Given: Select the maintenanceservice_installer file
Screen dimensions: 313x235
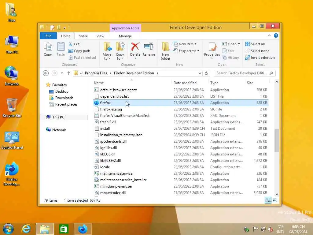Looking at the screenshot, I should click(181, 180).
